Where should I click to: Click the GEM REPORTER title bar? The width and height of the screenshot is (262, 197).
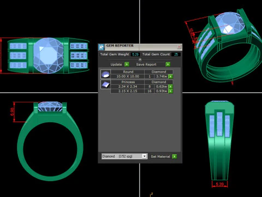point(140,47)
